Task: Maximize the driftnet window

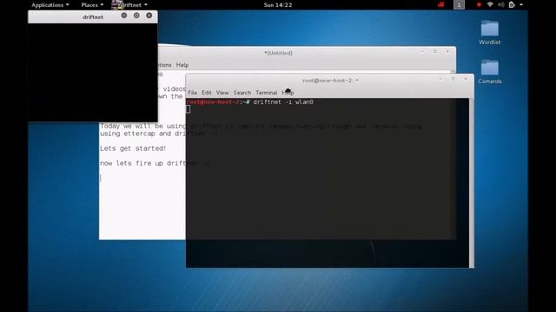Action: pyautogui.click(x=136, y=16)
